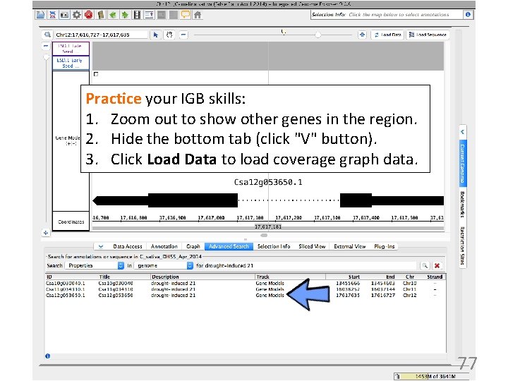Sort results by Description column header

click(x=202, y=277)
